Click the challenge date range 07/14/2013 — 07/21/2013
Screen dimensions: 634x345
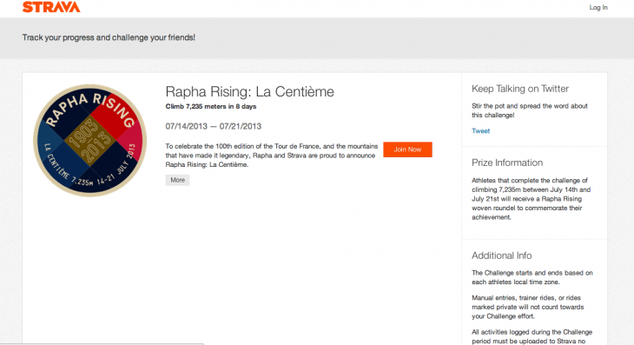[x=214, y=126]
